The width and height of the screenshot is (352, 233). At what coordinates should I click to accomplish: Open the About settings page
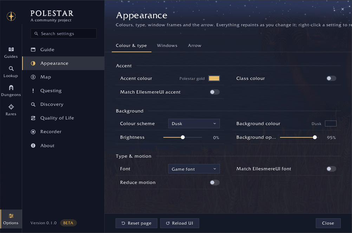tap(63, 145)
